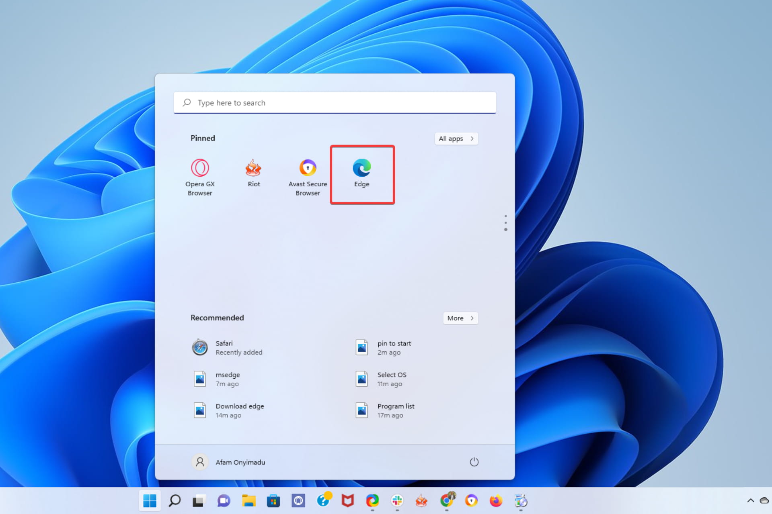Viewport: 772px width, 514px height.
Task: Click the power button in Start menu
Action: click(474, 462)
